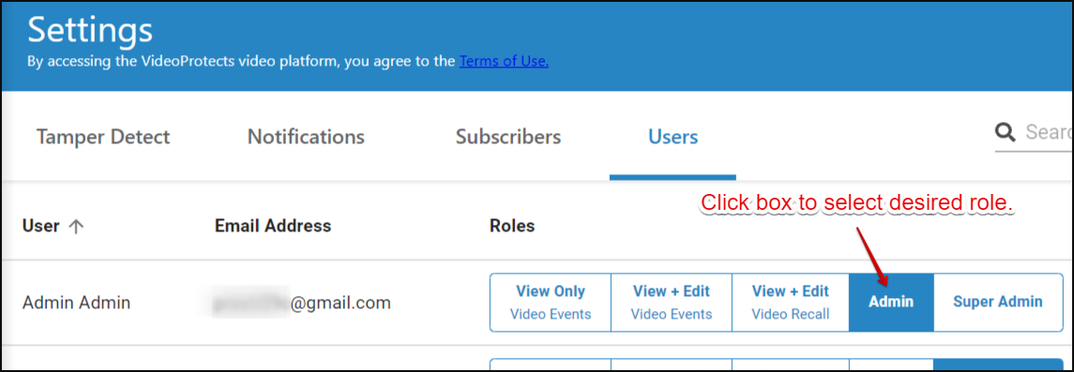Image resolution: width=1074 pixels, height=372 pixels.
Task: Select View + Edit Video Events role
Action: (672, 303)
